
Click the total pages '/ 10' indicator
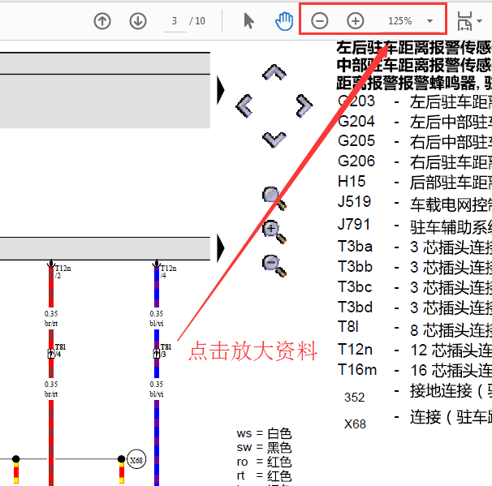[197, 21]
